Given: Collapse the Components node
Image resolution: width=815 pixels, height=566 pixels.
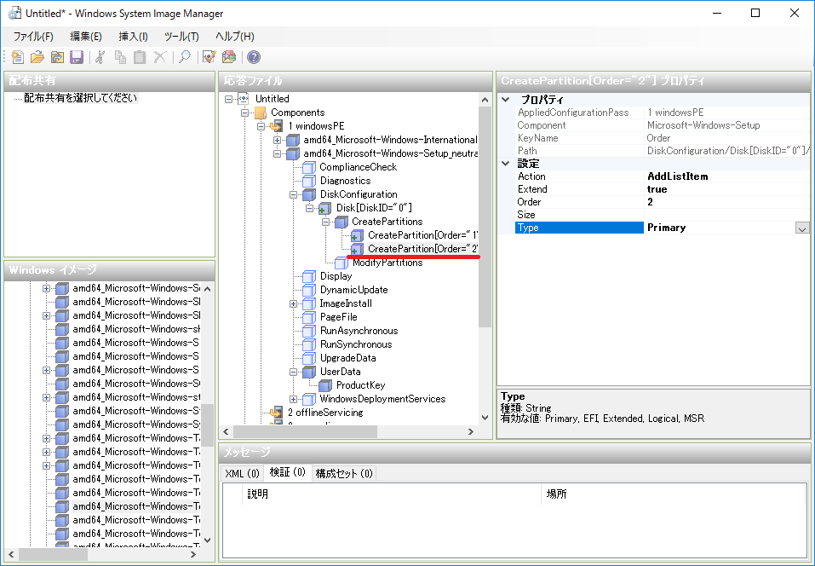Looking at the screenshot, I should click(244, 113).
